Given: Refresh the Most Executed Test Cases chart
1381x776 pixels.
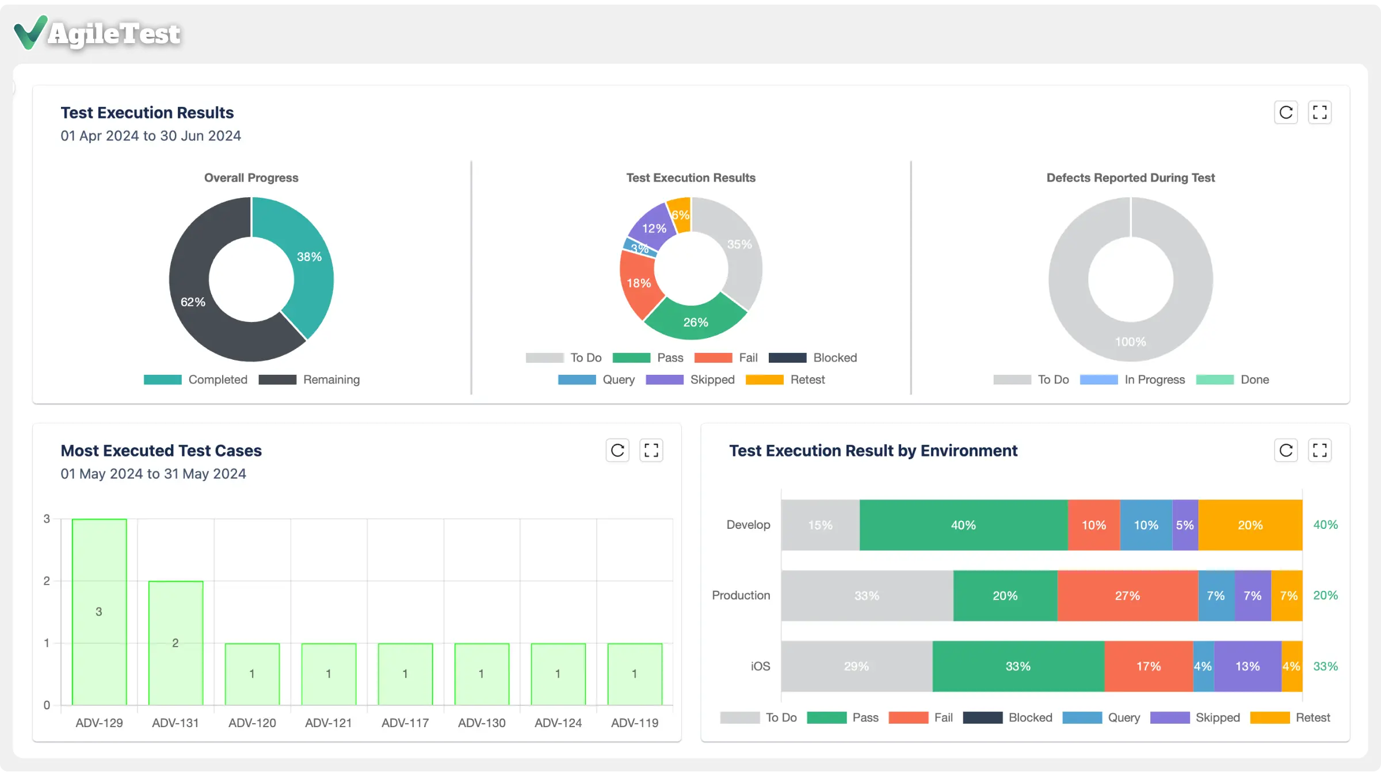Looking at the screenshot, I should tap(617, 450).
